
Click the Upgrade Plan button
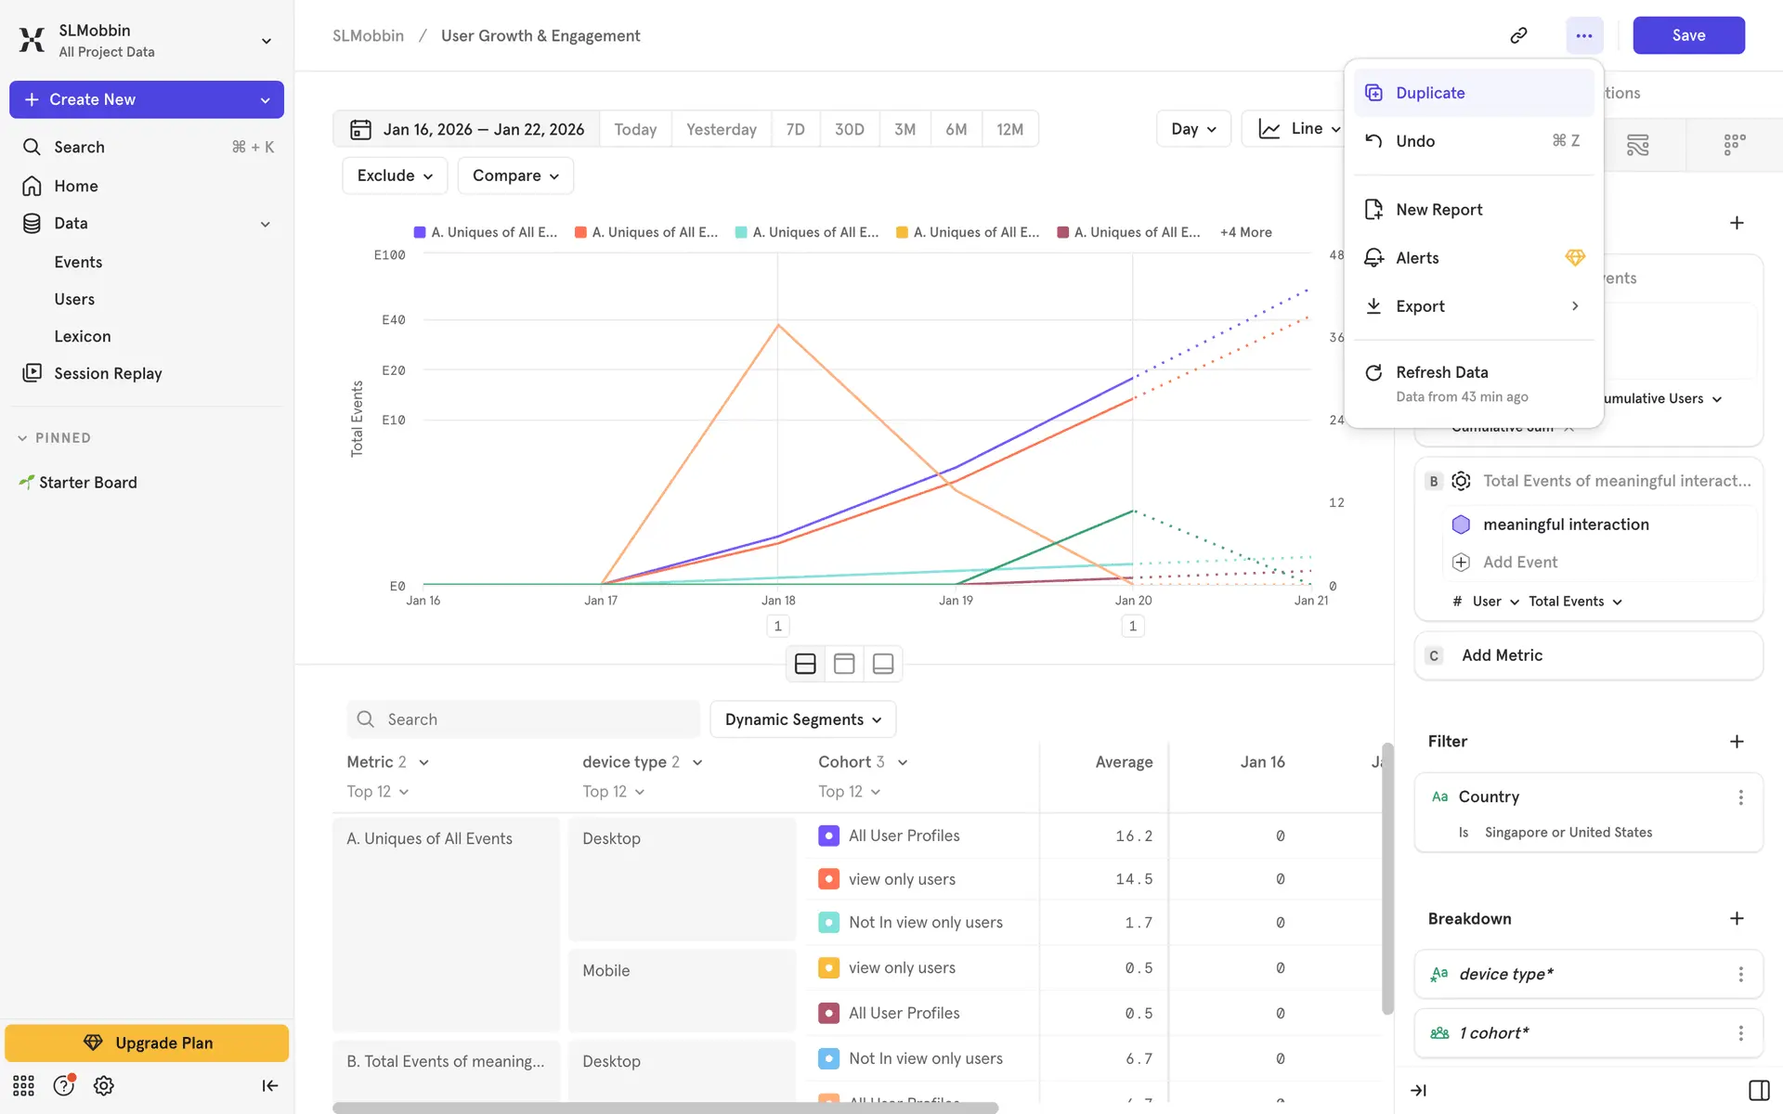[x=147, y=1043]
